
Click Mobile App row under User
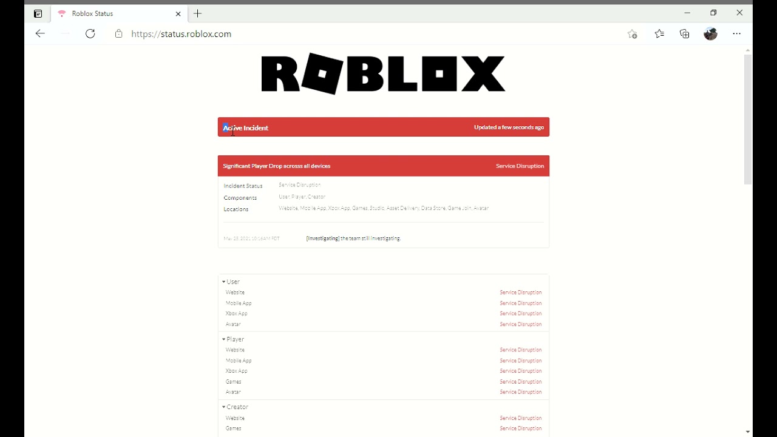coord(384,303)
